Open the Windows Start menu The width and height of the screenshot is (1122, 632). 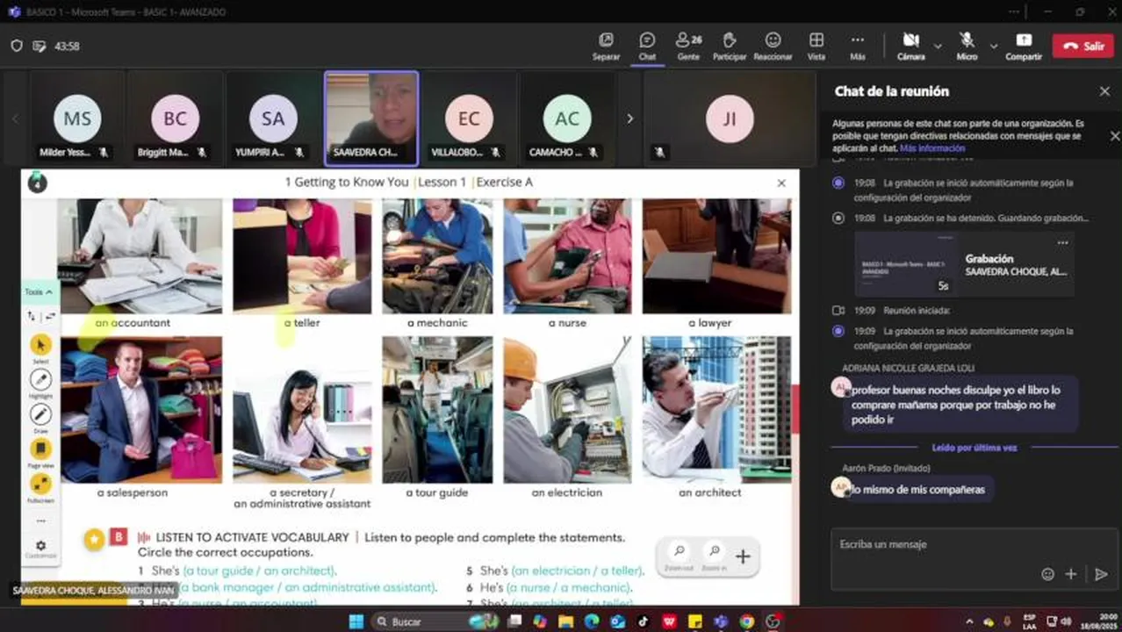click(x=356, y=621)
